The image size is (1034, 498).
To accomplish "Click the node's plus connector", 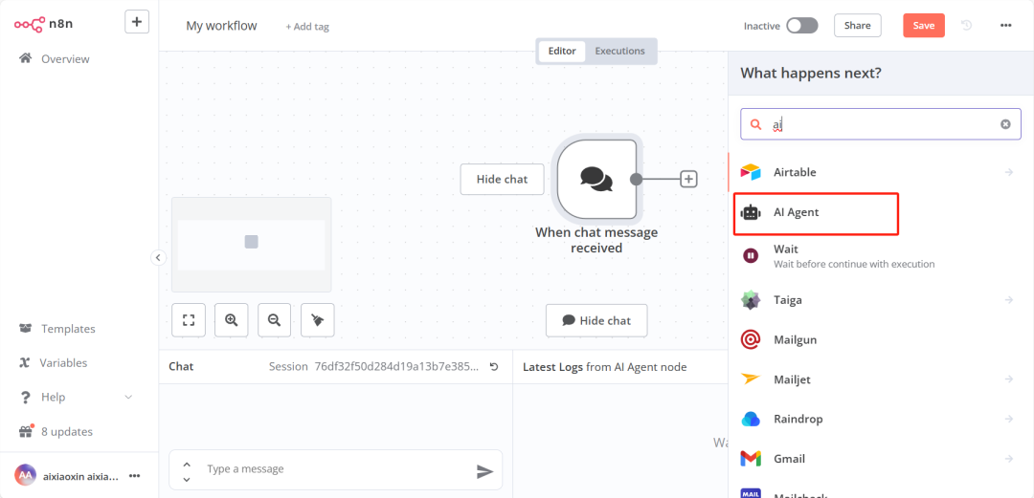I will click(x=688, y=179).
